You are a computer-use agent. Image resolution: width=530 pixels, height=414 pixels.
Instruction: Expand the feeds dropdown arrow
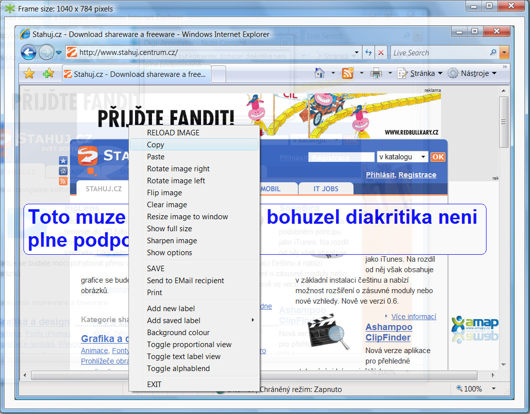click(x=361, y=73)
